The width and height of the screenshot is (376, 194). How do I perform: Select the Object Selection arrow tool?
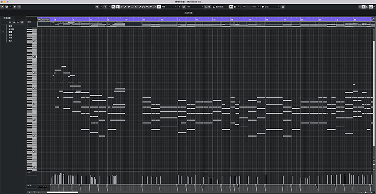point(118,7)
